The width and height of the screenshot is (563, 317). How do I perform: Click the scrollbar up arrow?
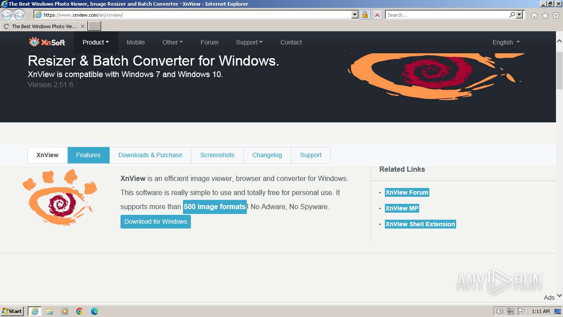tap(559, 41)
